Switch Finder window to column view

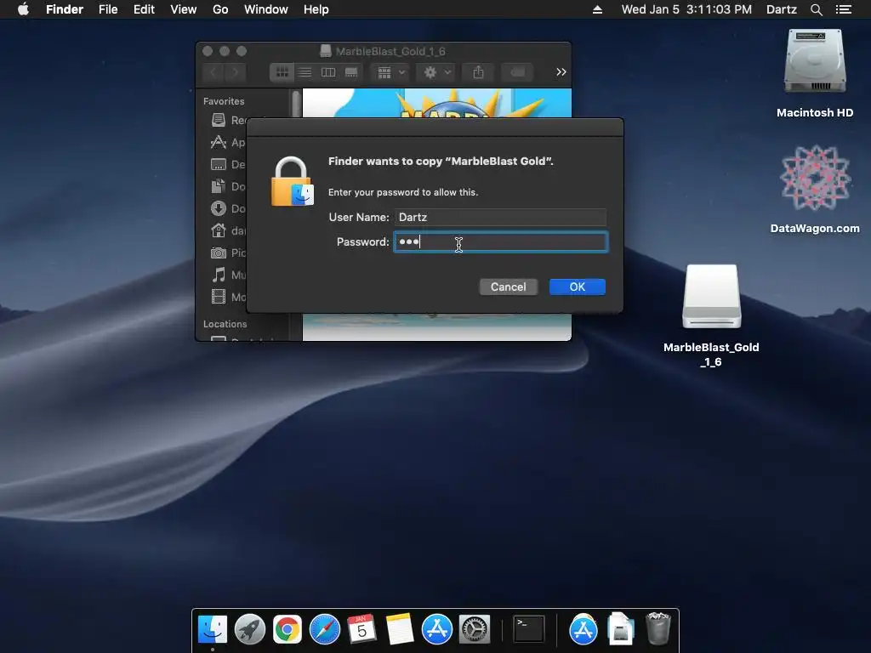(x=327, y=72)
